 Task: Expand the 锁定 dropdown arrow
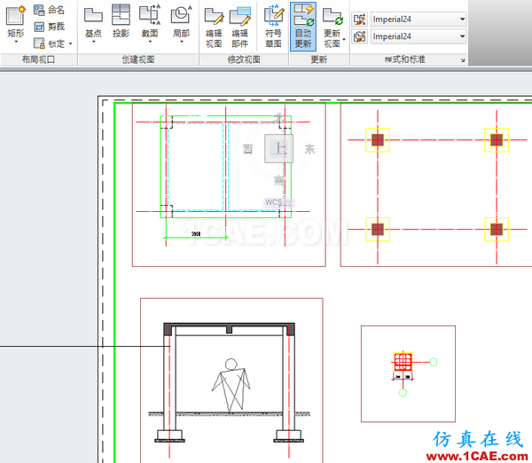(x=71, y=43)
